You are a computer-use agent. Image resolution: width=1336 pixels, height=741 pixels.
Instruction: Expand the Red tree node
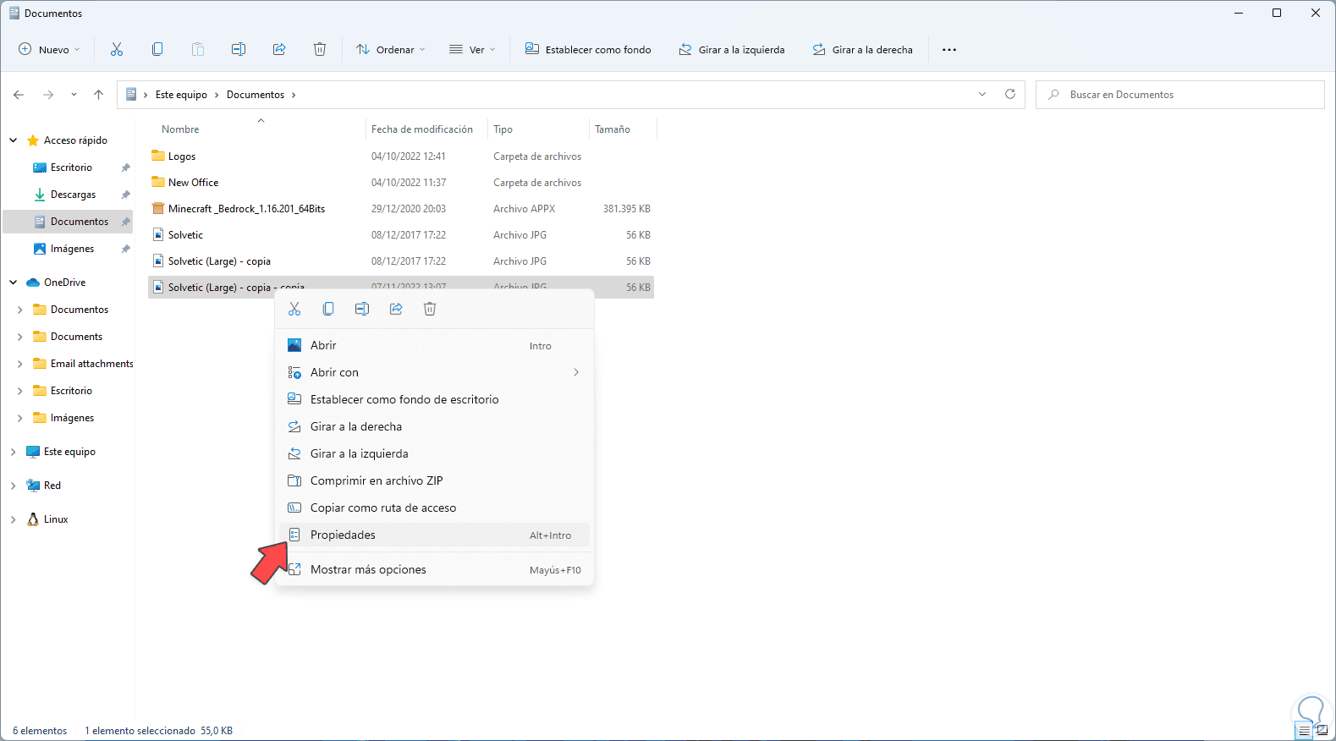[14, 486]
